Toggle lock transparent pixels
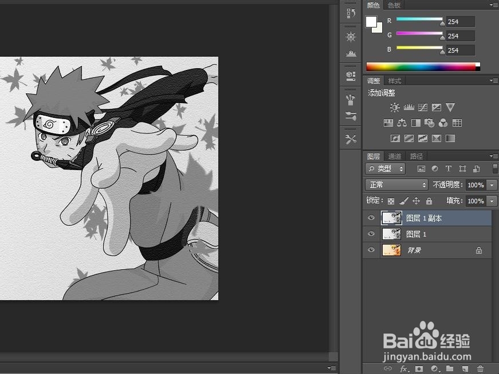 tap(391, 201)
